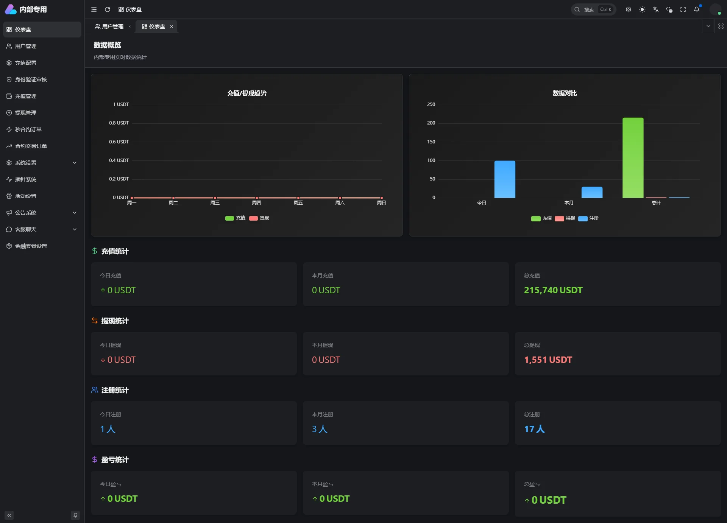The width and height of the screenshot is (727, 523).
Task: Open 身份验证审核 sidebar link
Action: (31, 79)
